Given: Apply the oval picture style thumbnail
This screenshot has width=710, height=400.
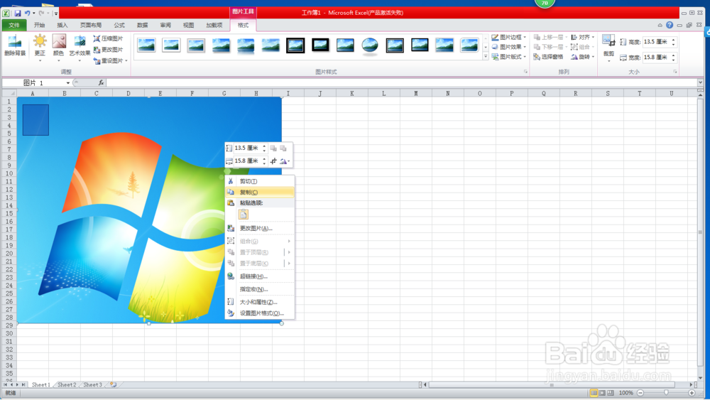Looking at the screenshot, I should click(x=370, y=45).
